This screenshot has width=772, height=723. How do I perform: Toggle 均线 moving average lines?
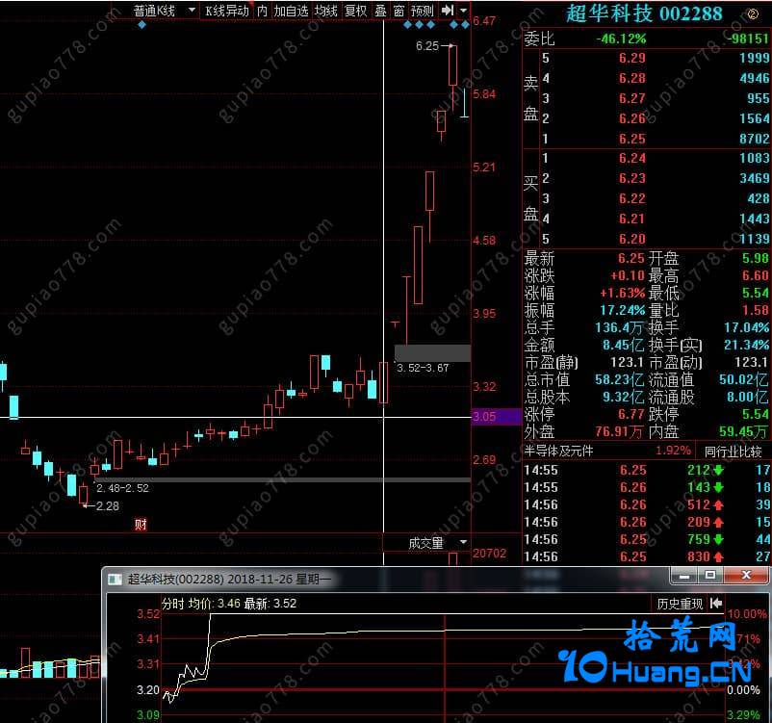(x=326, y=11)
